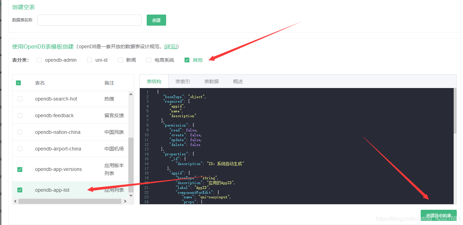Viewport: 463px width, 225px height.
Task: Click the 其他 category label
Action: (198, 60)
